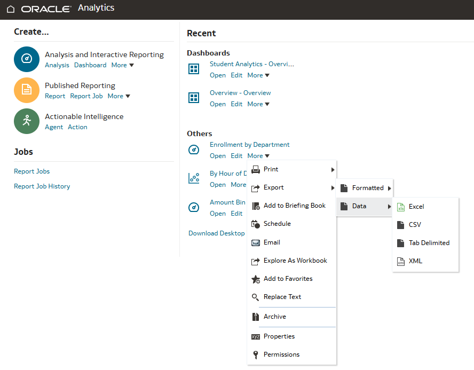Click the By Hour of Day scatter icon

(x=194, y=178)
